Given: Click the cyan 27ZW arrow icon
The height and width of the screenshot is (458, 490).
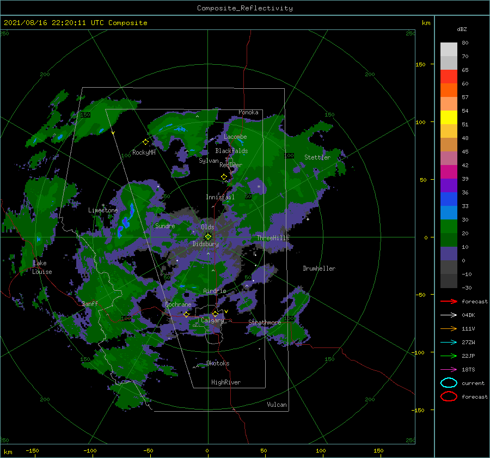Looking at the screenshot, I should click(x=449, y=343).
